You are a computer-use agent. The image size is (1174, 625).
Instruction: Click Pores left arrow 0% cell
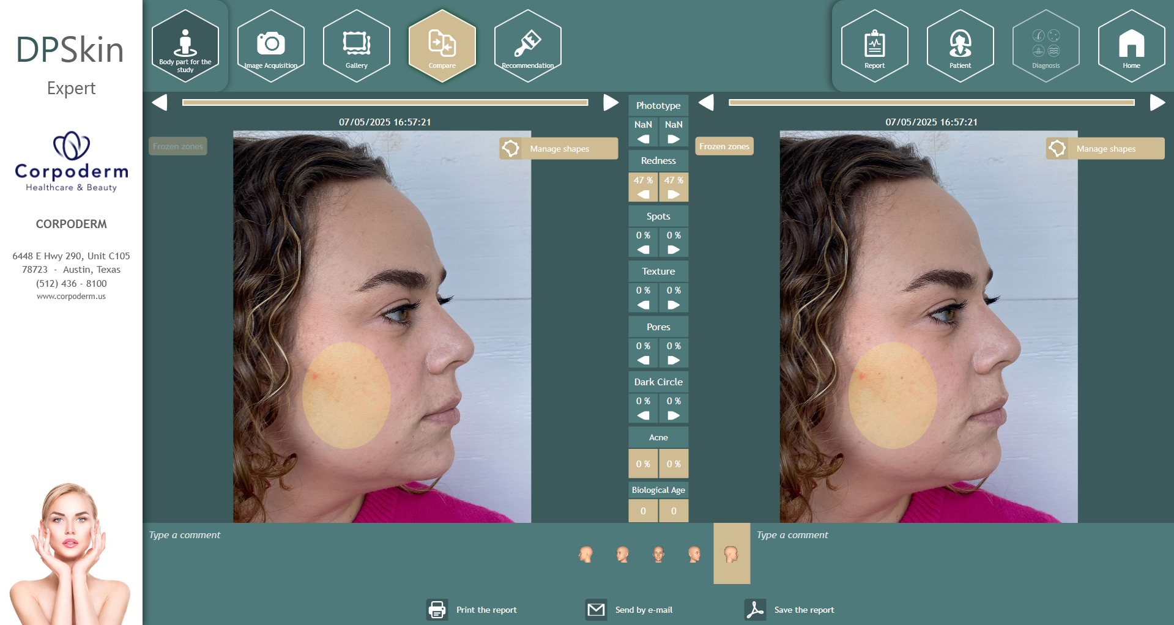pos(643,353)
